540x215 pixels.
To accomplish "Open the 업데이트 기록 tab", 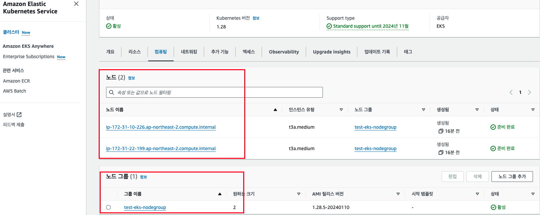I will [377, 52].
